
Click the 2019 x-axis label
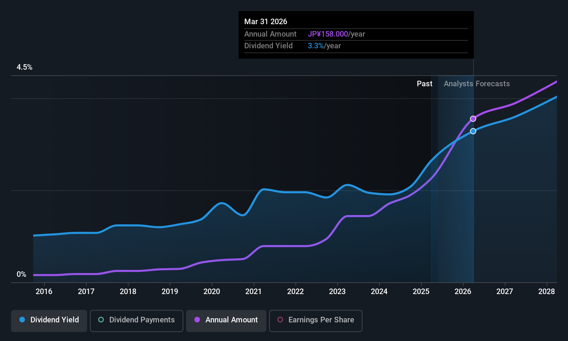coord(170,291)
